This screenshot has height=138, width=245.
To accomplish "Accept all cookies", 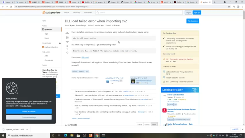I will point(29,111).
